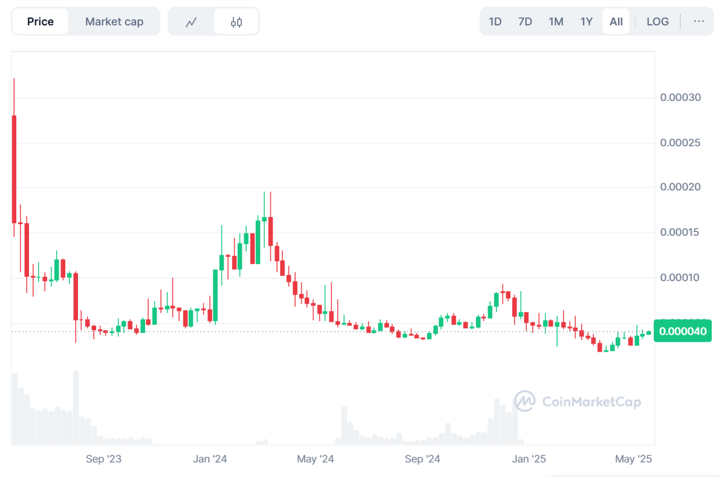Click the Jan '25 date axis label

529,459
